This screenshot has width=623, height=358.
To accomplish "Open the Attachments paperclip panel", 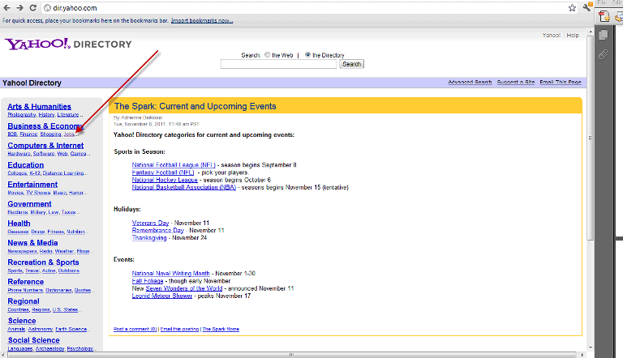I will 603,54.
